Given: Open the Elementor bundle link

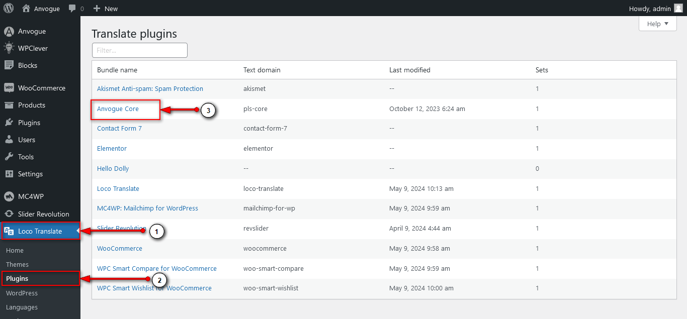Looking at the screenshot, I should (112, 148).
